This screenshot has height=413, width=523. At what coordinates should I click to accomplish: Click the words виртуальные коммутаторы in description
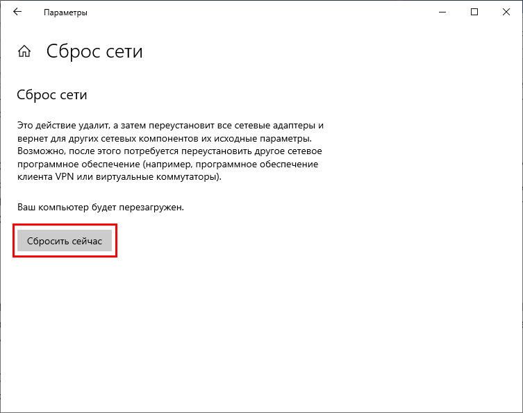[x=157, y=177]
